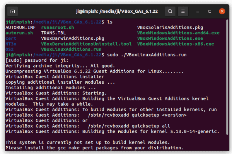Click the 'Uncompressing VirtualBox 6.1.22' line
The image size is (232, 154).
pyautogui.click(x=94, y=71)
